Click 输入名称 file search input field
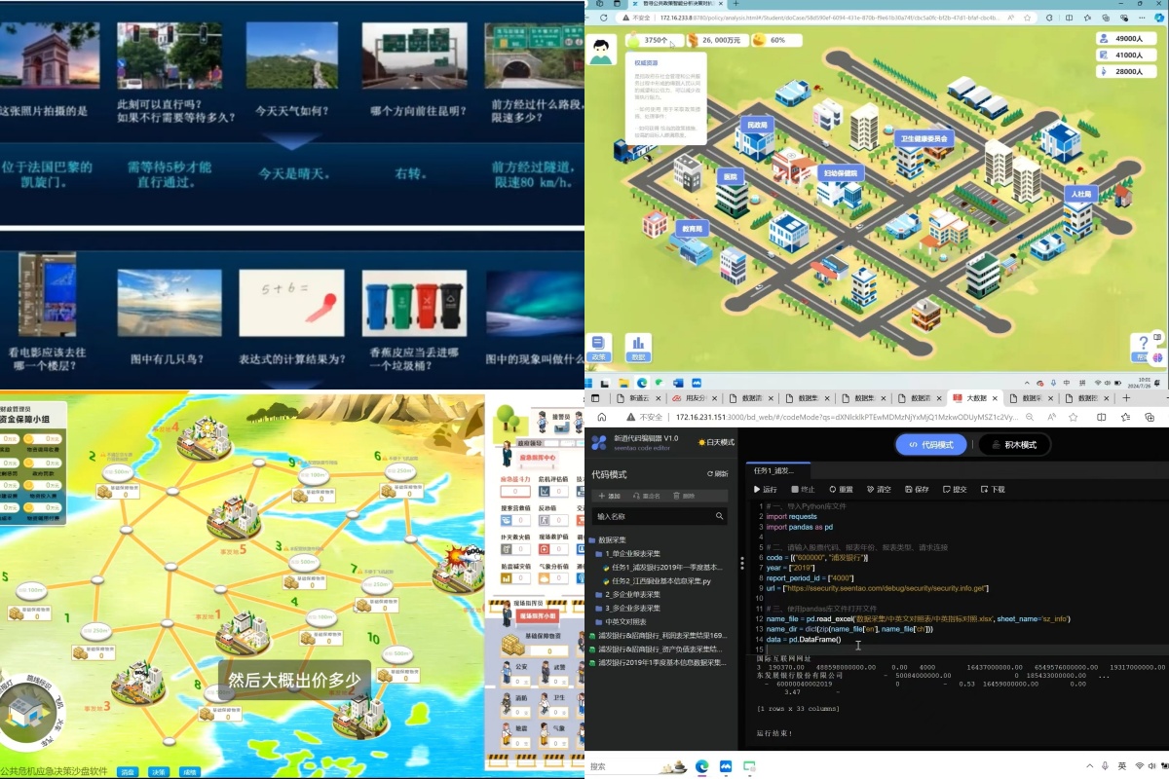The width and height of the screenshot is (1169, 779). click(x=653, y=516)
